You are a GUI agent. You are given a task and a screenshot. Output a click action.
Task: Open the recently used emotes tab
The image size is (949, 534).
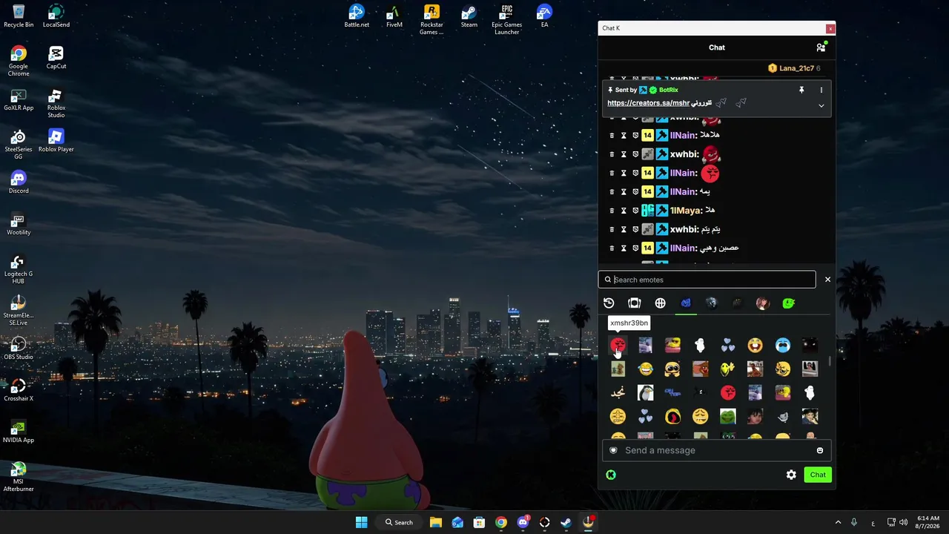tap(609, 303)
